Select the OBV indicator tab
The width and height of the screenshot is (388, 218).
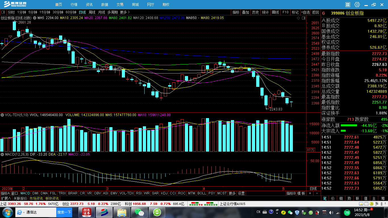(97, 193)
